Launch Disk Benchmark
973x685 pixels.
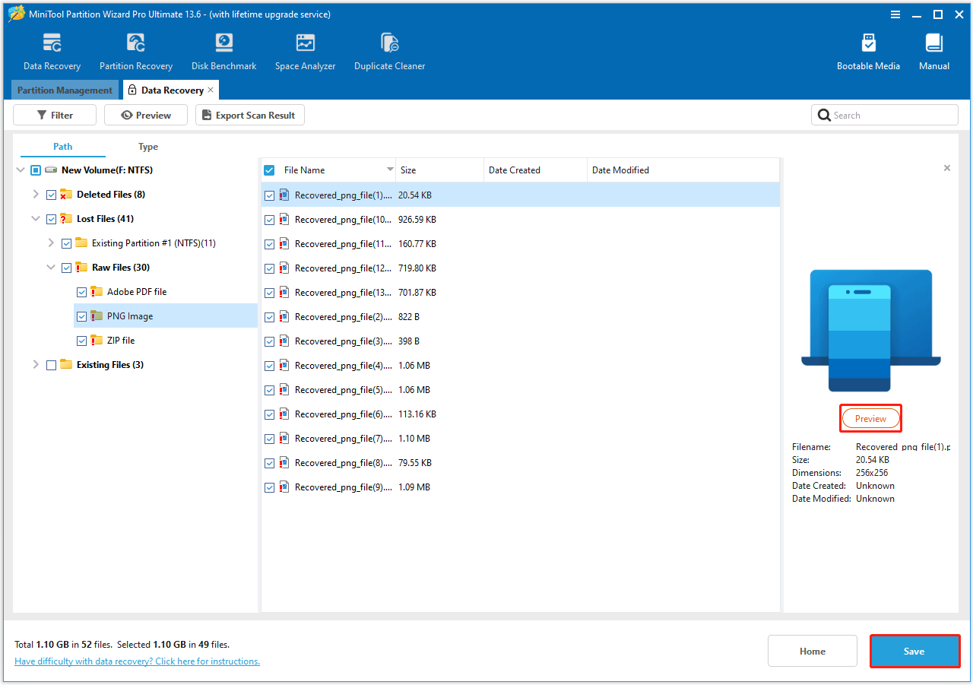tap(223, 49)
